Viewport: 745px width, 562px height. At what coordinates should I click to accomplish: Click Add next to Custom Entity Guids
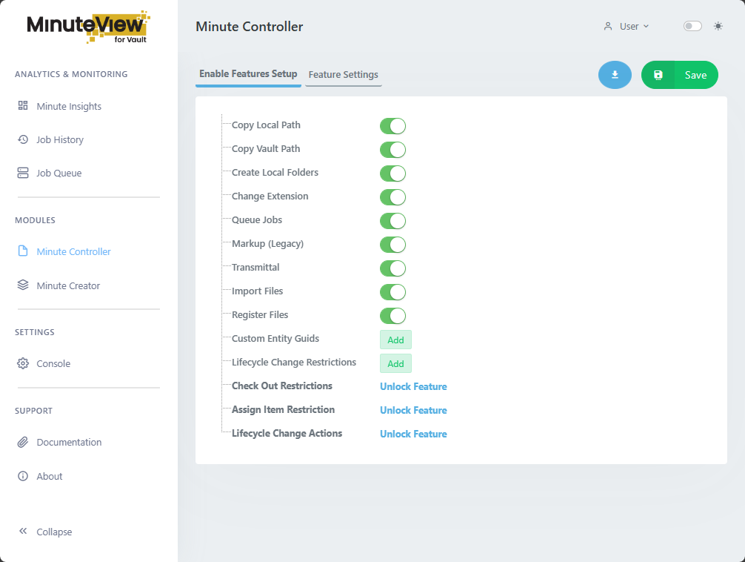(395, 339)
